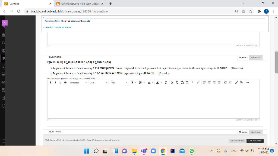Viewport: 278px width, 156px height.
Task: Click the Save All Answers button
Action: tap(237, 141)
